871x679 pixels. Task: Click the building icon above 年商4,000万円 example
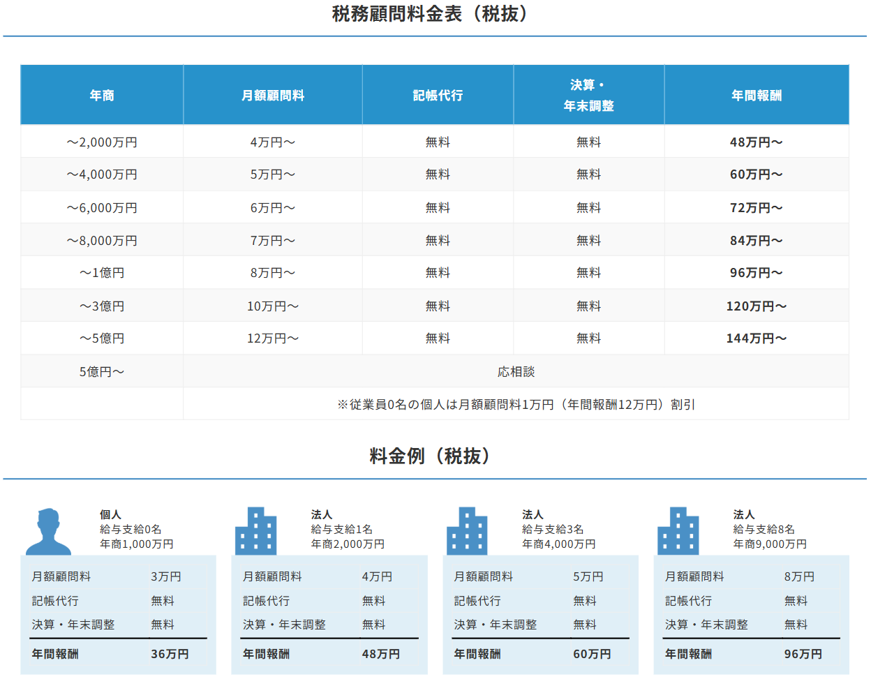click(467, 530)
